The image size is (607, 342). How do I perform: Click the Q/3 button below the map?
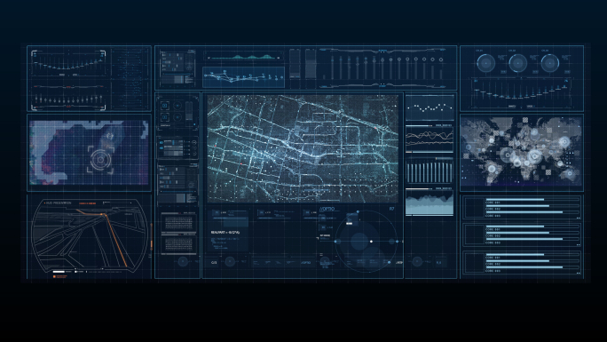tap(214, 263)
